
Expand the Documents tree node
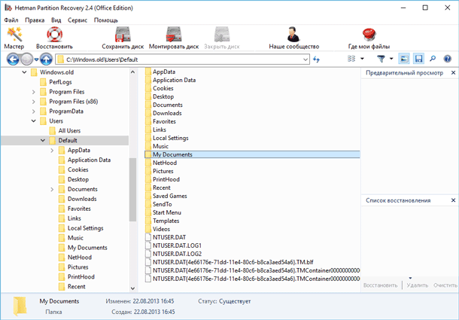(52, 189)
